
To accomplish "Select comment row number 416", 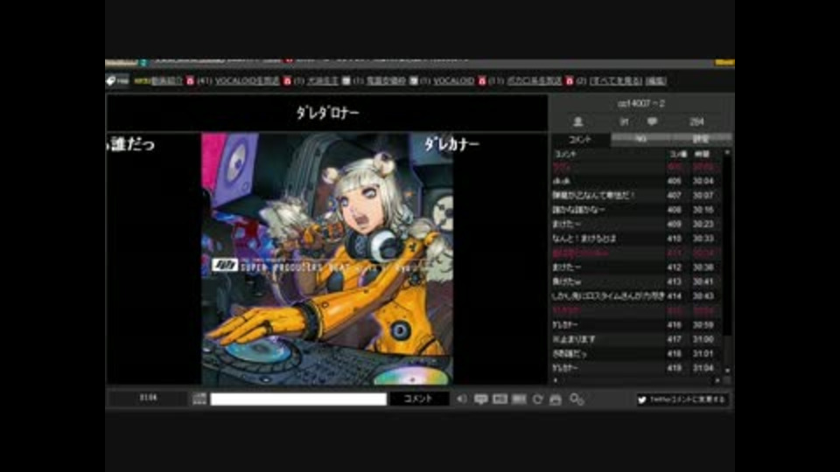I will click(636, 325).
